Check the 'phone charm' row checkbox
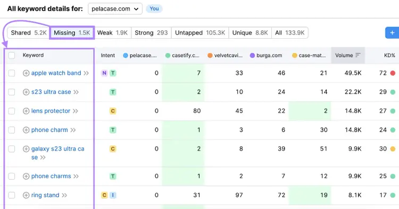Image resolution: width=399 pixels, height=209 pixels. pos(12,130)
